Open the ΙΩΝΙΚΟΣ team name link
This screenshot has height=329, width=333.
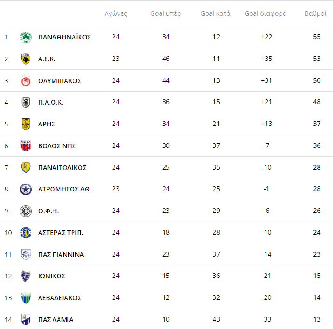(52, 276)
